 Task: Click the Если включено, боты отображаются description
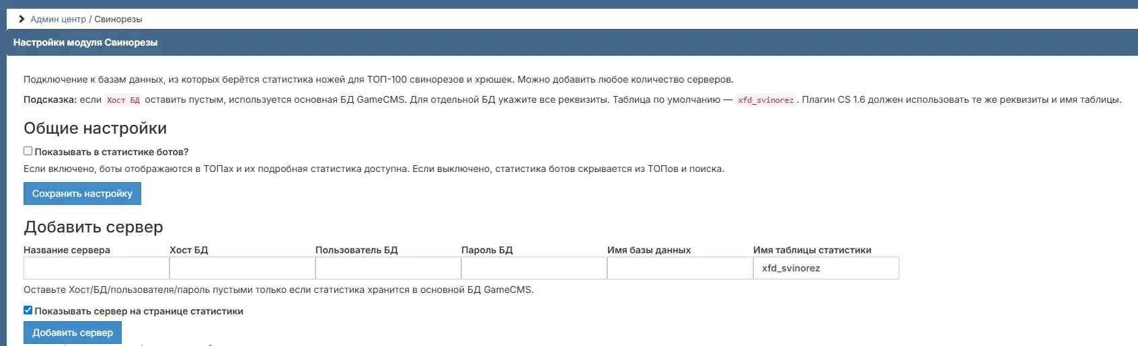tap(374, 169)
